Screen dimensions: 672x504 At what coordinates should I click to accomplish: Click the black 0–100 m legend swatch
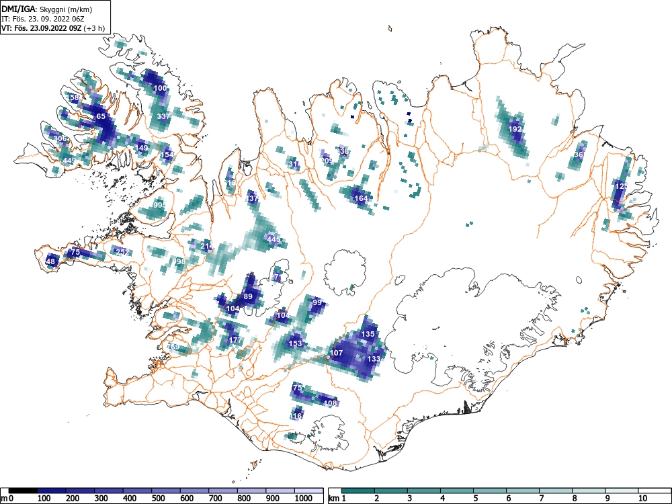coord(23,491)
